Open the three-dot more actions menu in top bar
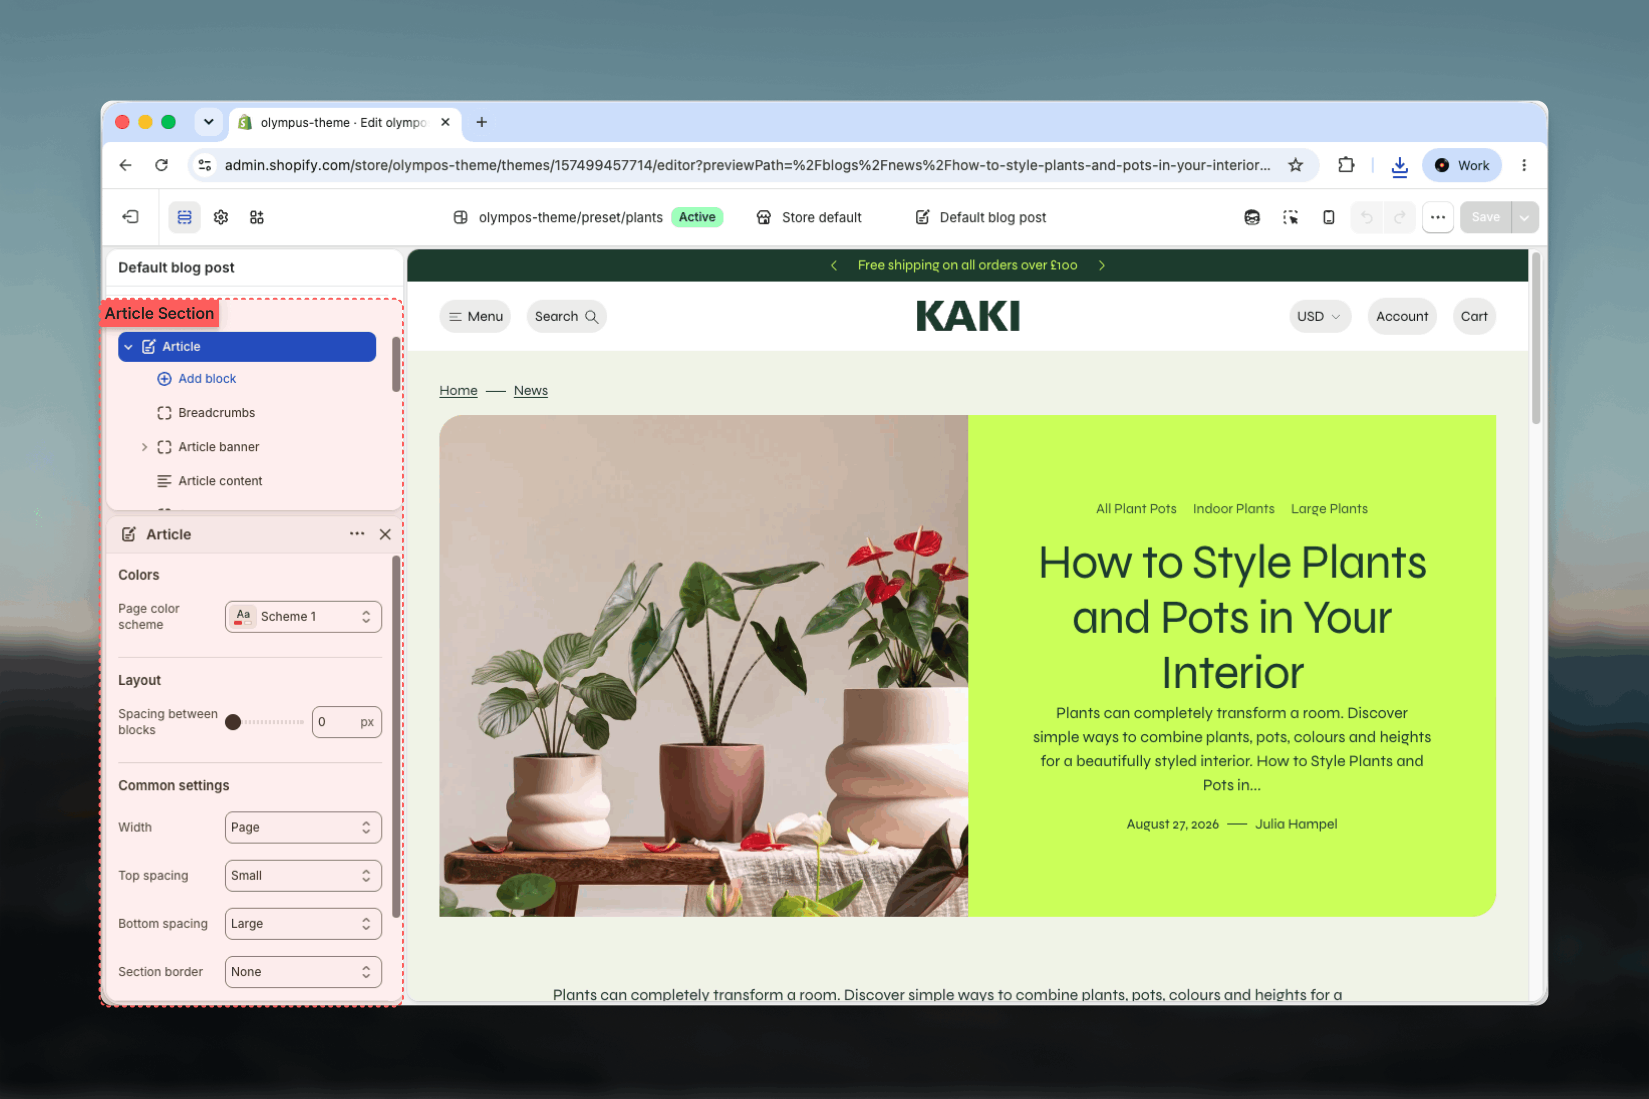 click(x=1437, y=217)
